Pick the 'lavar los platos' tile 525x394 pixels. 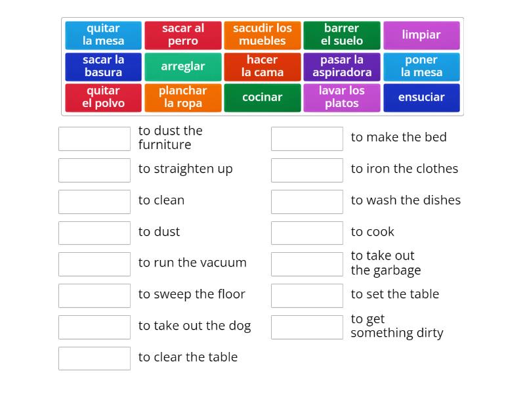click(342, 97)
